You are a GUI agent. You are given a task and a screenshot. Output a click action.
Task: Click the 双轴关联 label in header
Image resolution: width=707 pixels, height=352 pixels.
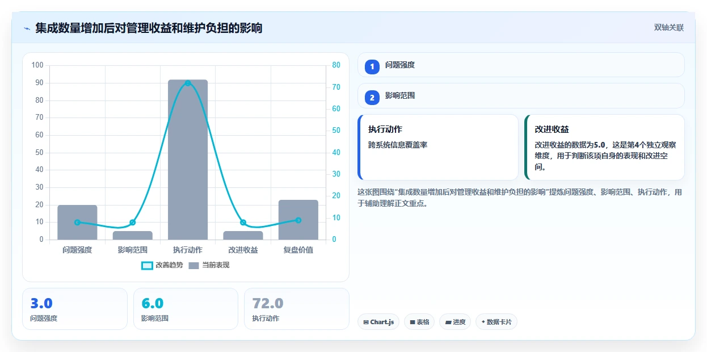tap(669, 28)
